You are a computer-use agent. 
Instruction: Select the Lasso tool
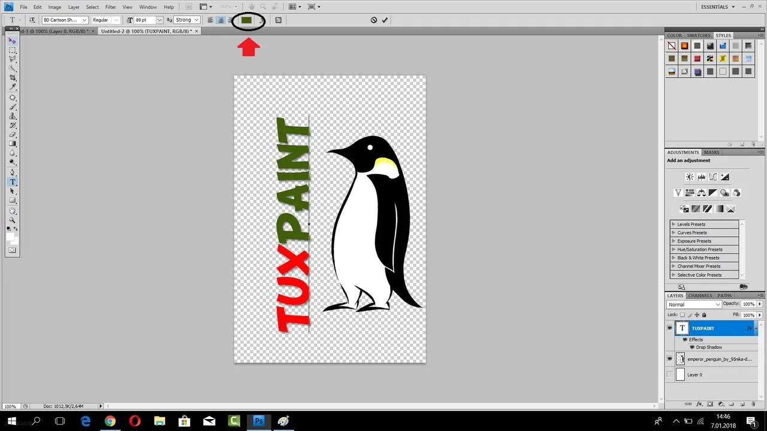coord(12,59)
